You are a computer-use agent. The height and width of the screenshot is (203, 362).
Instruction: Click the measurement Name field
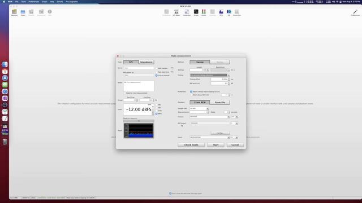point(139,68)
